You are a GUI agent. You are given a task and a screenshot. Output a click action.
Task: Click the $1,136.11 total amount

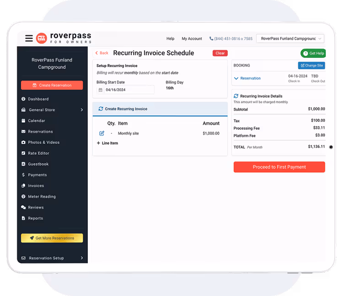point(316,147)
